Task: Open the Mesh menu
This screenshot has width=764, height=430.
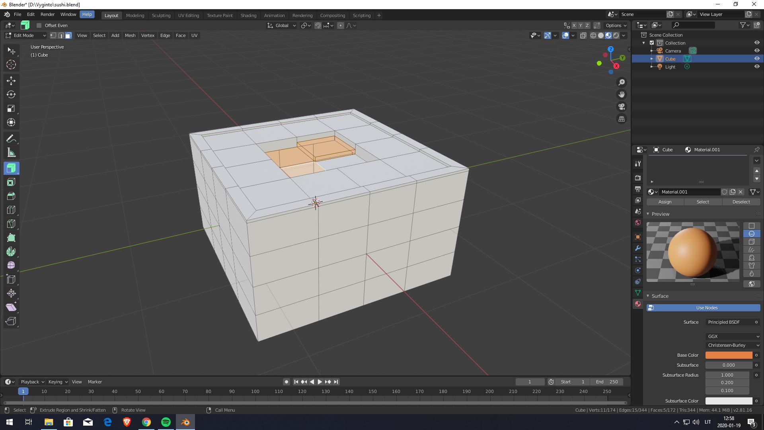Action: tap(130, 35)
